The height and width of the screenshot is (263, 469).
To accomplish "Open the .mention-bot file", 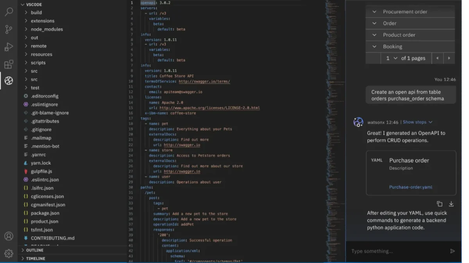I will tap(45, 146).
